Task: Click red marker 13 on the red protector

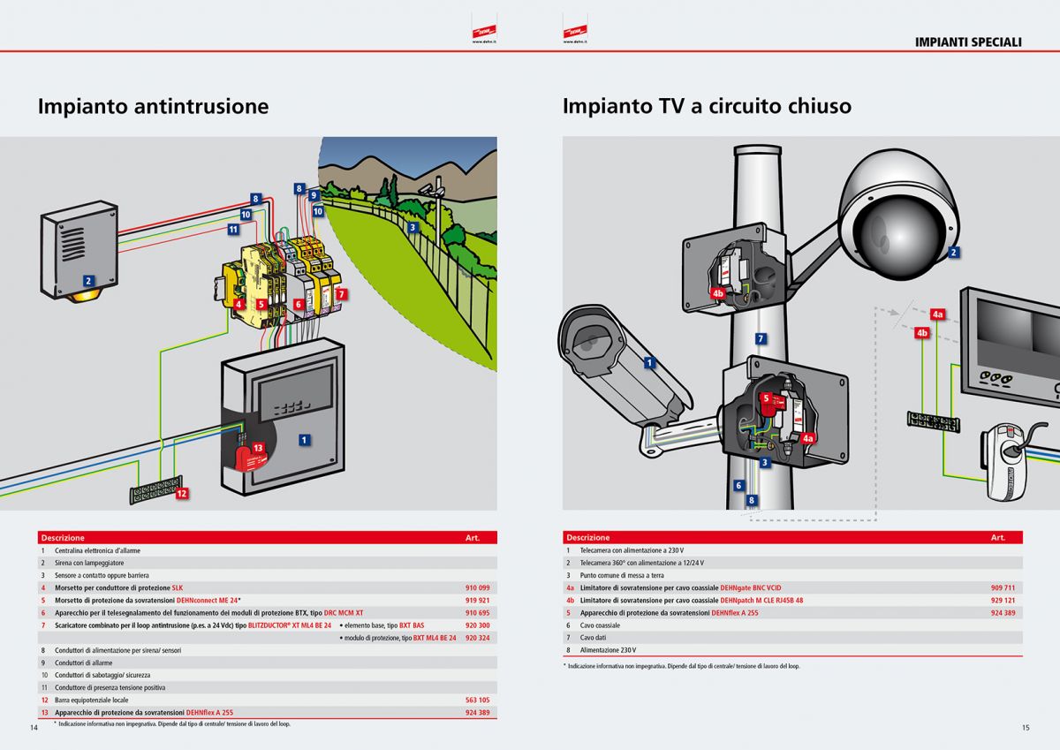Action: [x=258, y=448]
